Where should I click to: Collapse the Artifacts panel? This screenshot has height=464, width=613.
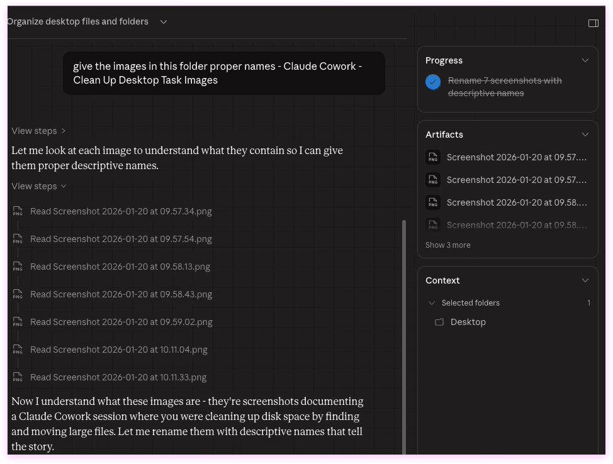[585, 135]
